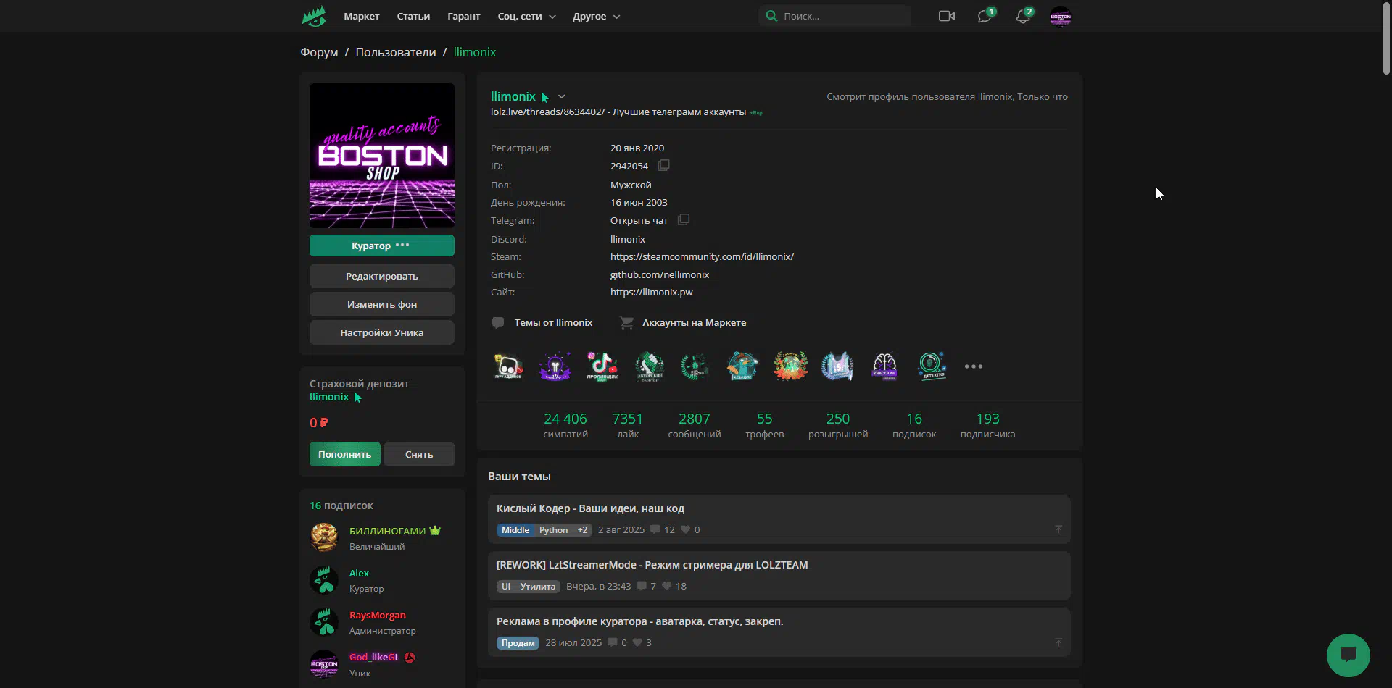Expand the Другое dropdown menu
The height and width of the screenshot is (688, 1392).
[596, 16]
